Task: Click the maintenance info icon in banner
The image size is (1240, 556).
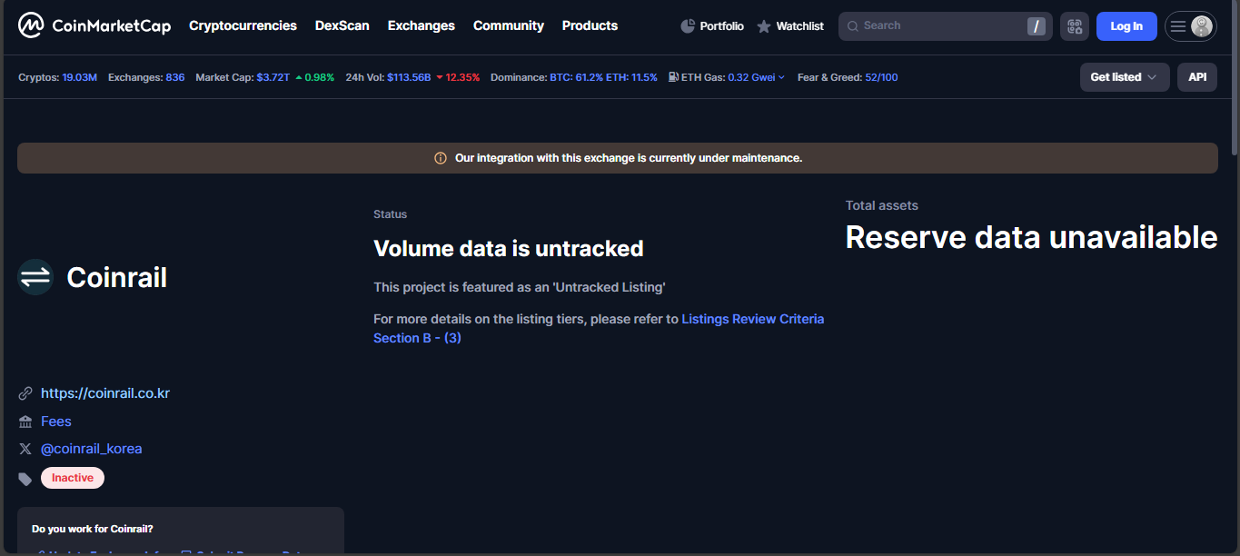Action: tap(441, 158)
